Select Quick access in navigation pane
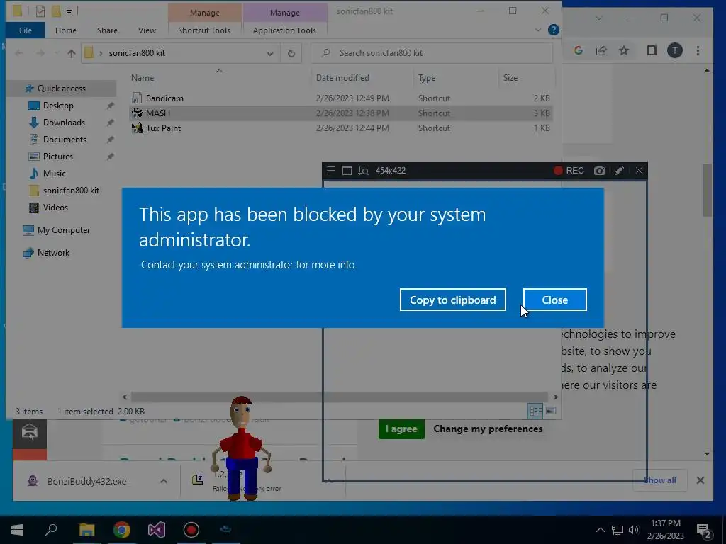 [x=61, y=89]
